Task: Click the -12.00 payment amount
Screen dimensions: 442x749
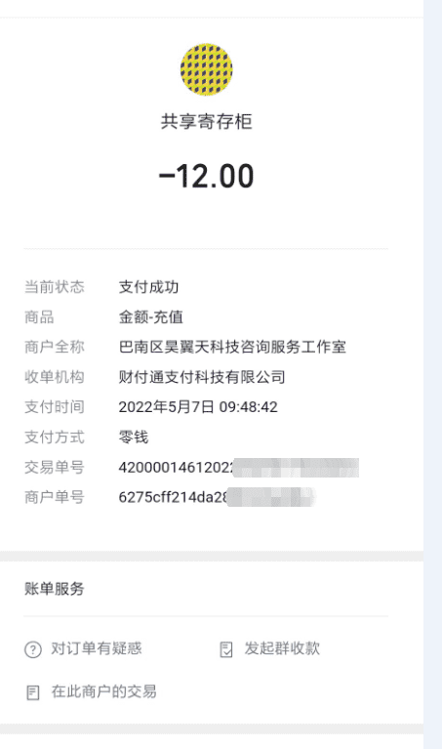Action: 206,176
